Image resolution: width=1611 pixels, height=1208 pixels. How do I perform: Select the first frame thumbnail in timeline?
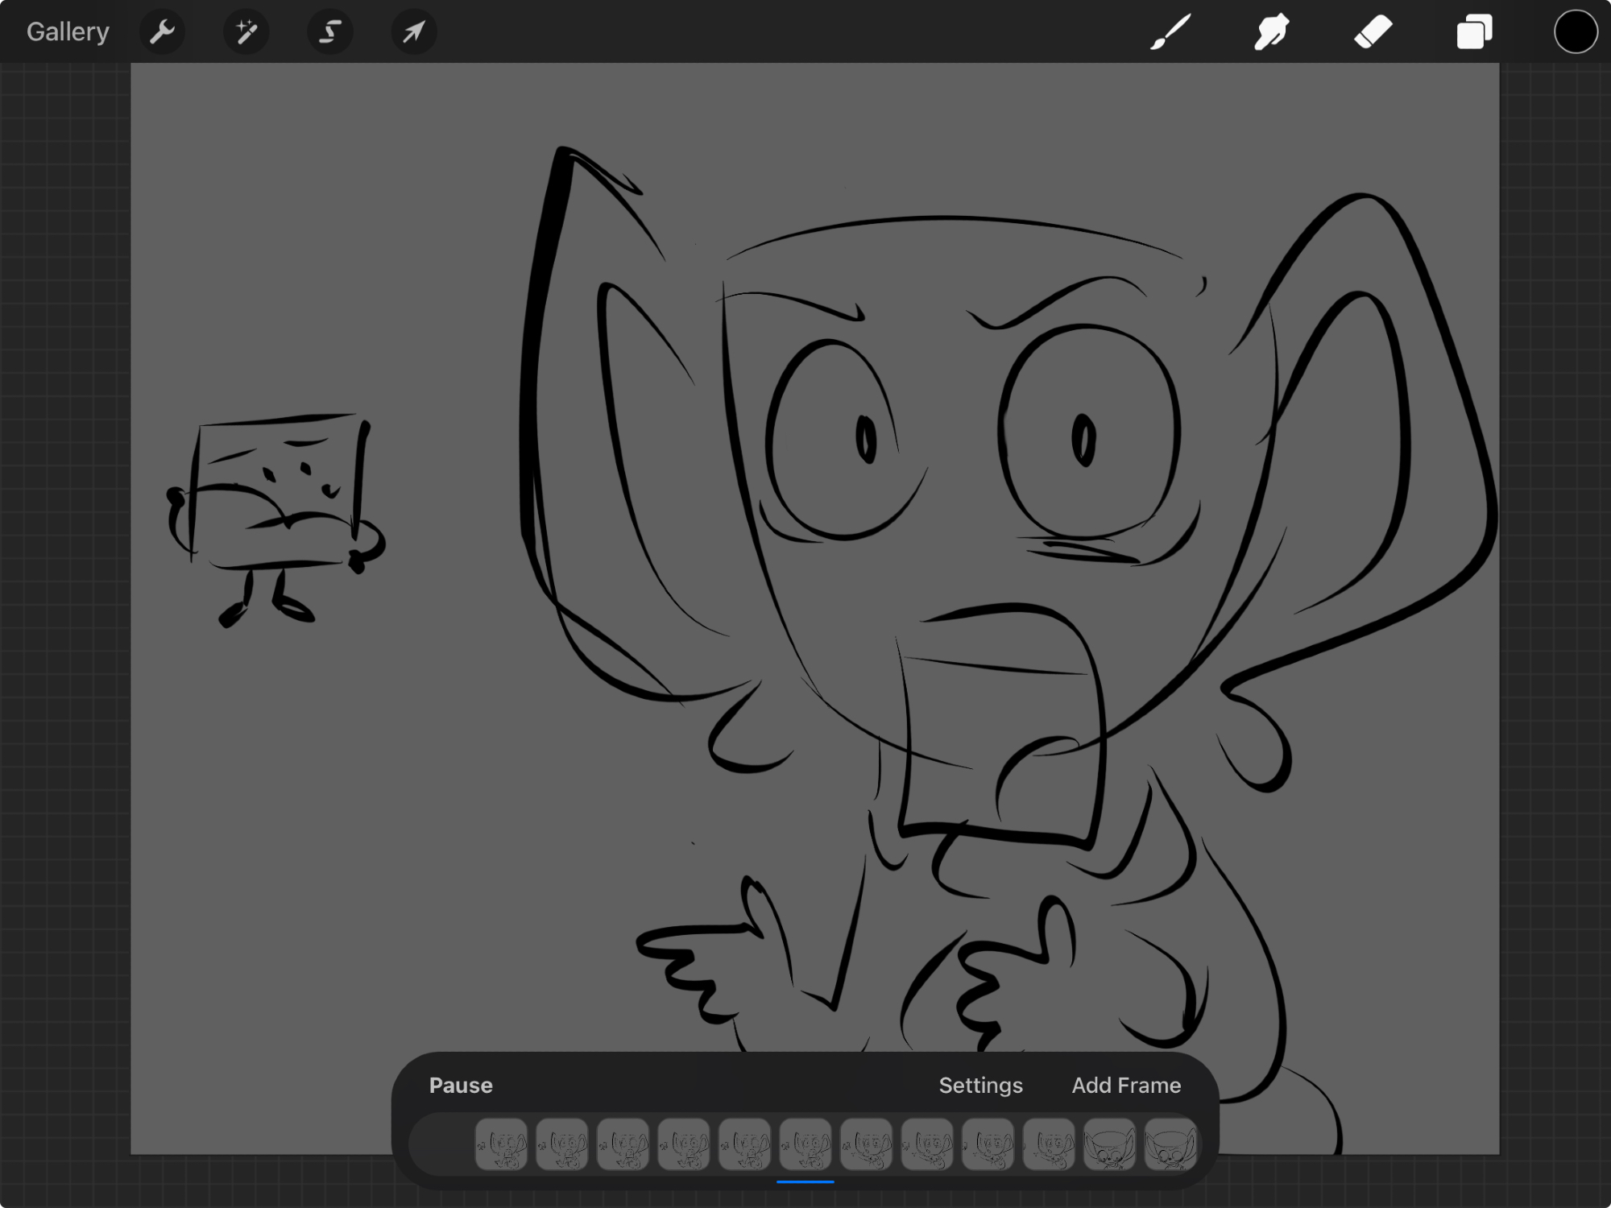(501, 1144)
